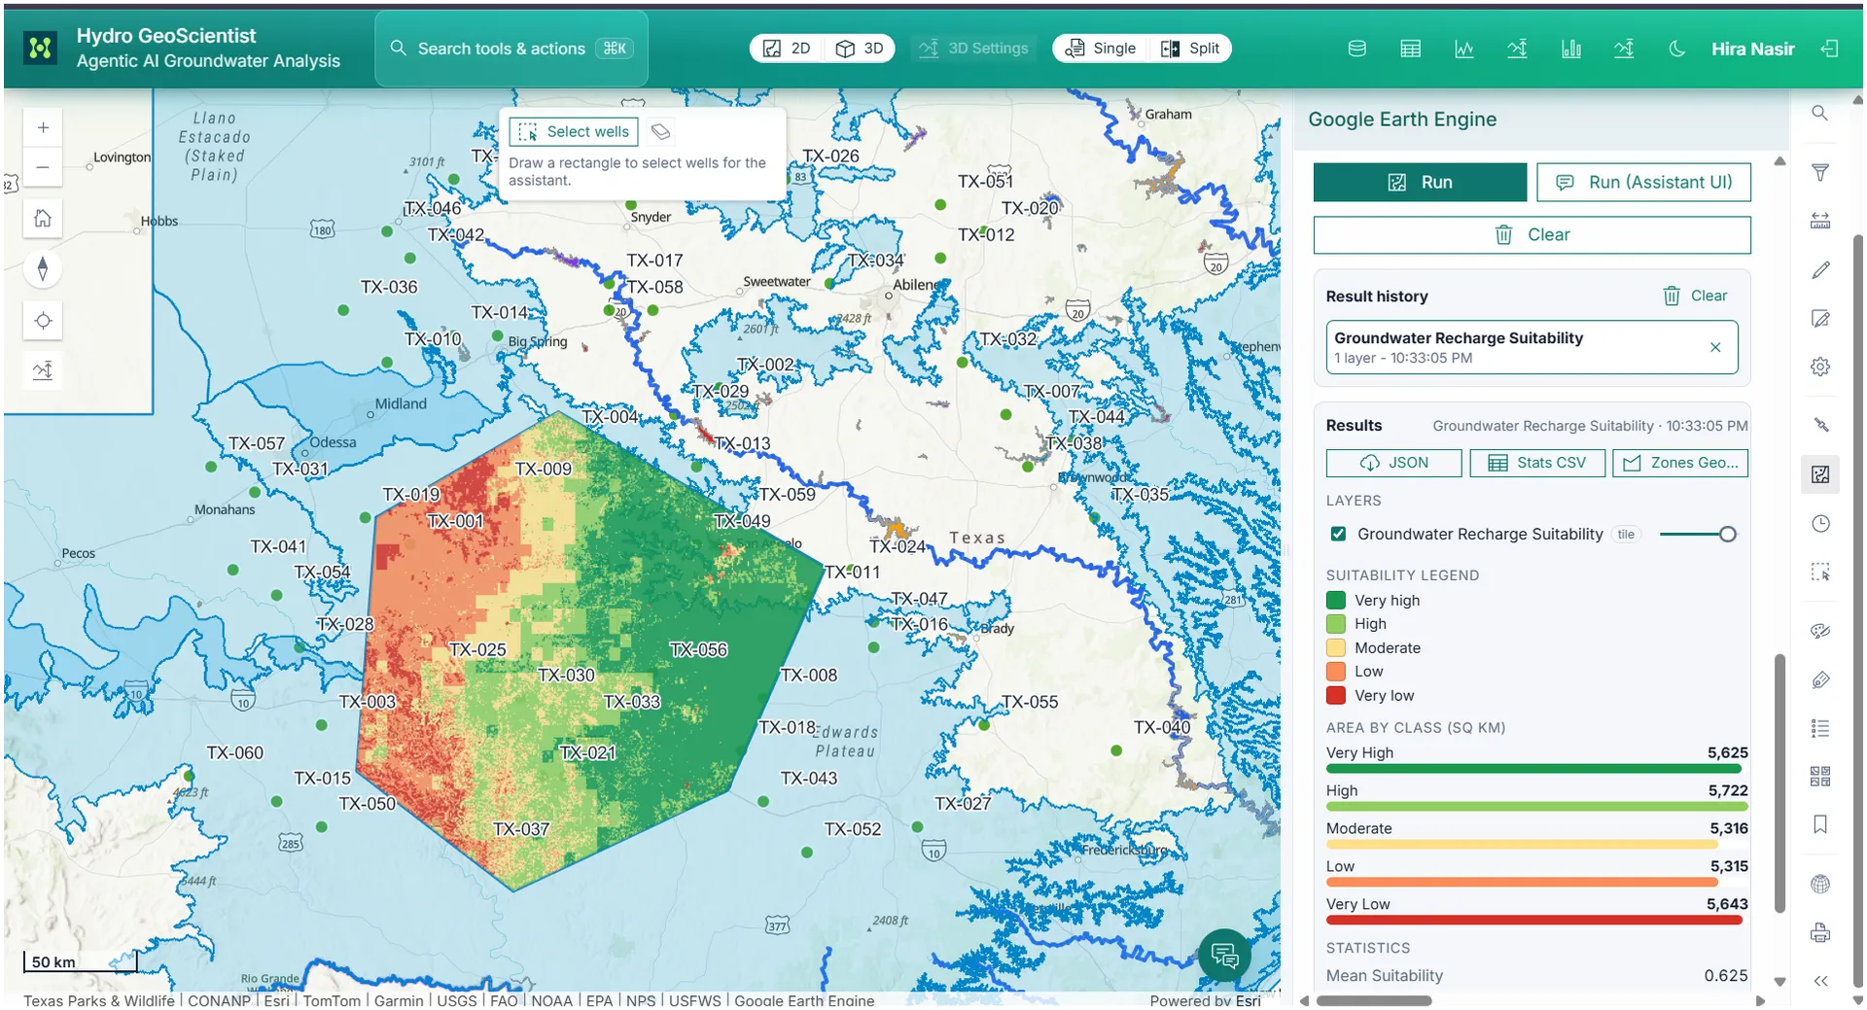Open the settings gear in sidebar

coord(1820,366)
